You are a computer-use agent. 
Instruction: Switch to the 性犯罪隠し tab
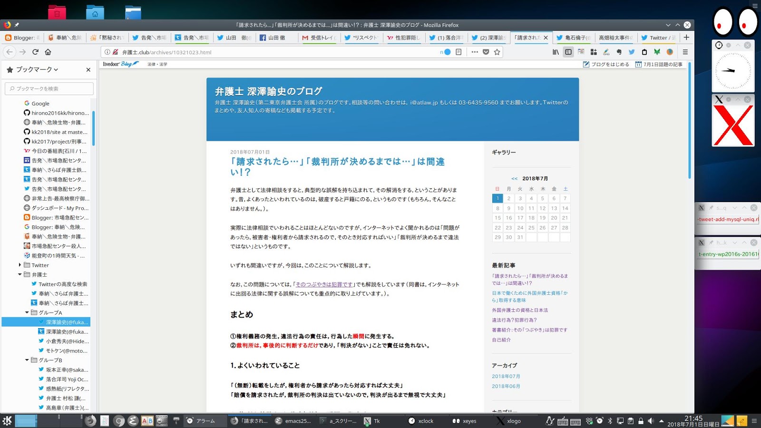pyautogui.click(x=403, y=38)
